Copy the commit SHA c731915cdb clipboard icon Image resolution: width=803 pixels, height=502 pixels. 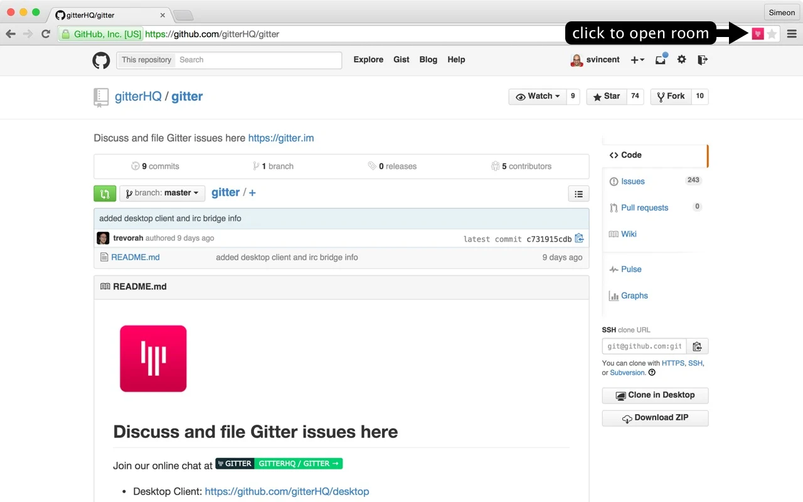pyautogui.click(x=579, y=238)
